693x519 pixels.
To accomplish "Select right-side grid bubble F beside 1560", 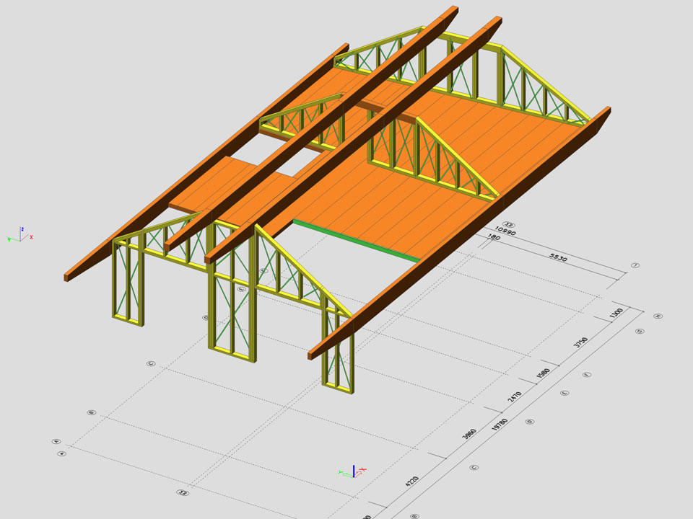I will pos(586,375).
